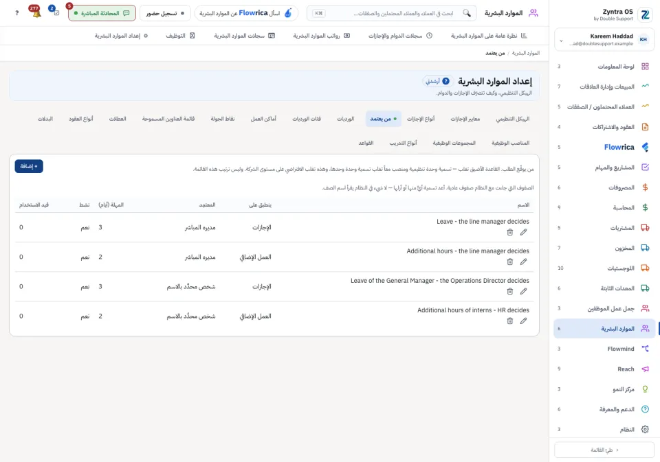This screenshot has height=462, width=660.
Task: Expand the Kareem Haddad account switcher
Action: click(604, 40)
